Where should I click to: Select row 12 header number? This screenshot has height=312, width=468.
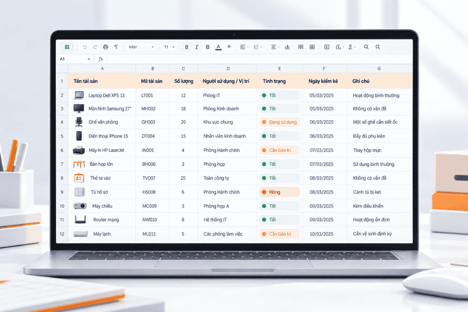(62, 234)
